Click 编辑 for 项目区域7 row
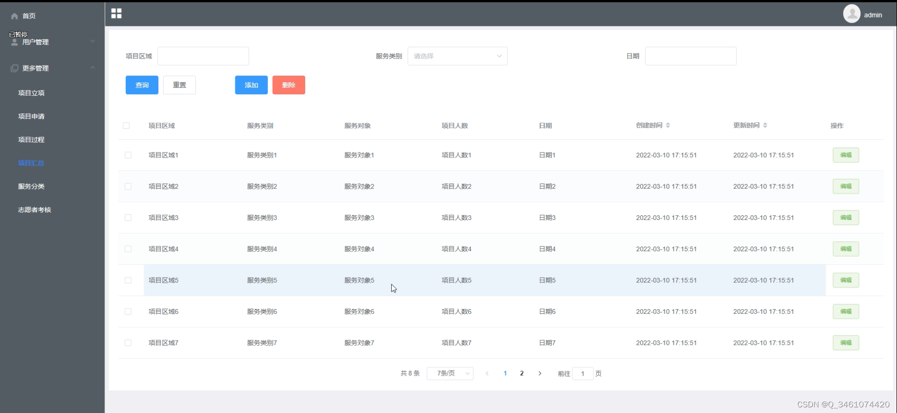This screenshot has width=897, height=413. (845, 343)
